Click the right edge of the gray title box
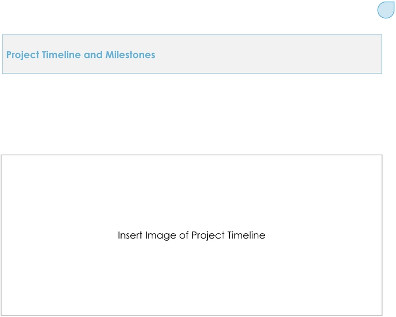The width and height of the screenshot is (396, 317). coord(382,54)
